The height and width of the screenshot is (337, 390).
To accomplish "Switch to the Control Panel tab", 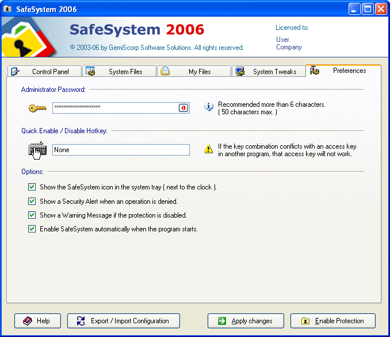I will (x=44, y=71).
